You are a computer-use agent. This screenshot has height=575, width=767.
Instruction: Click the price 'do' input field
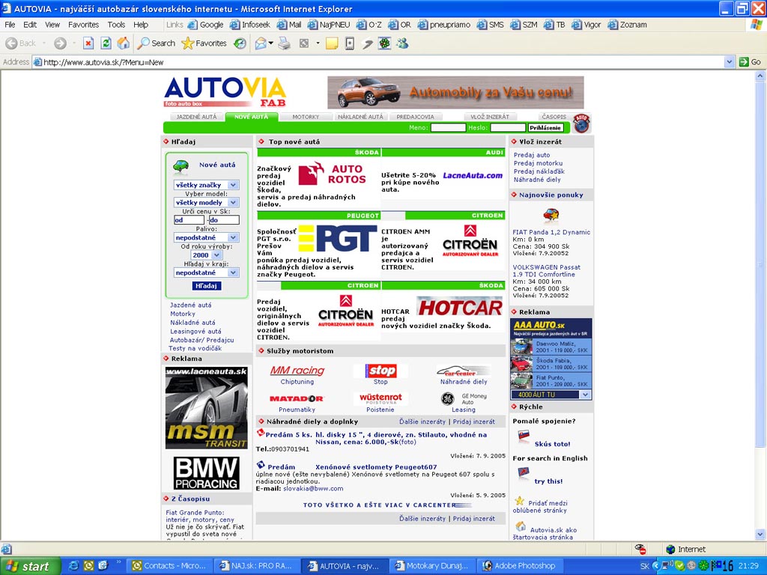pos(224,220)
